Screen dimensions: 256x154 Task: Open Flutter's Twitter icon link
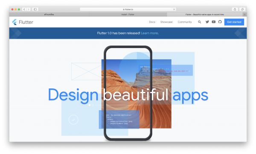tap(207, 22)
